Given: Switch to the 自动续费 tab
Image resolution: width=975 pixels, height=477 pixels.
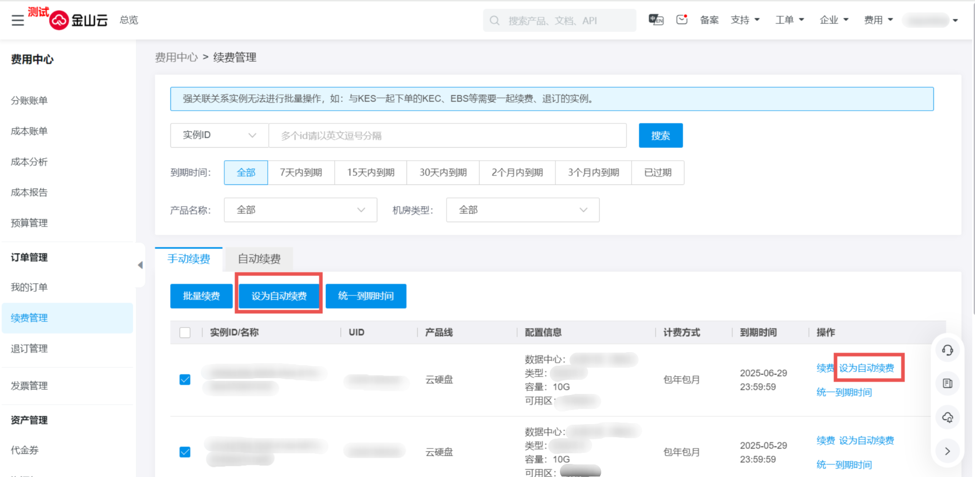Looking at the screenshot, I should pyautogui.click(x=259, y=259).
